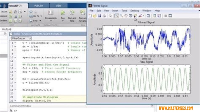
Task: Click the Breakpoints icon button
Action: click(x=51, y=13)
